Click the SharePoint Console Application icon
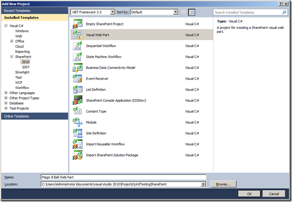The image size is (292, 202). (78, 100)
